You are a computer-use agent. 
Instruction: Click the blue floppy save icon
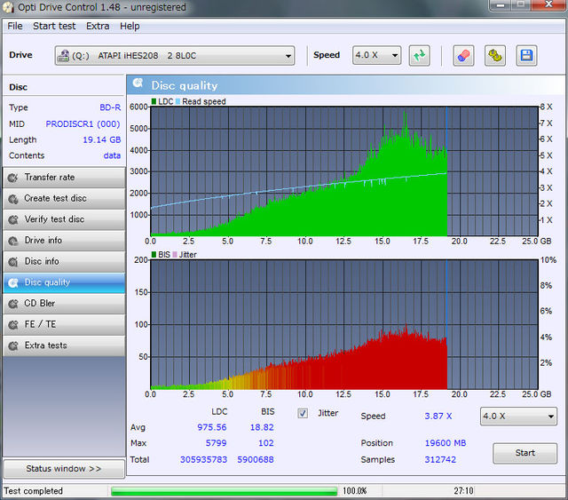[x=526, y=55]
